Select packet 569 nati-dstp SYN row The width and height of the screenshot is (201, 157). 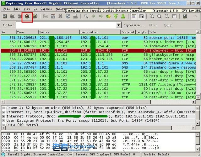tap(98, 72)
